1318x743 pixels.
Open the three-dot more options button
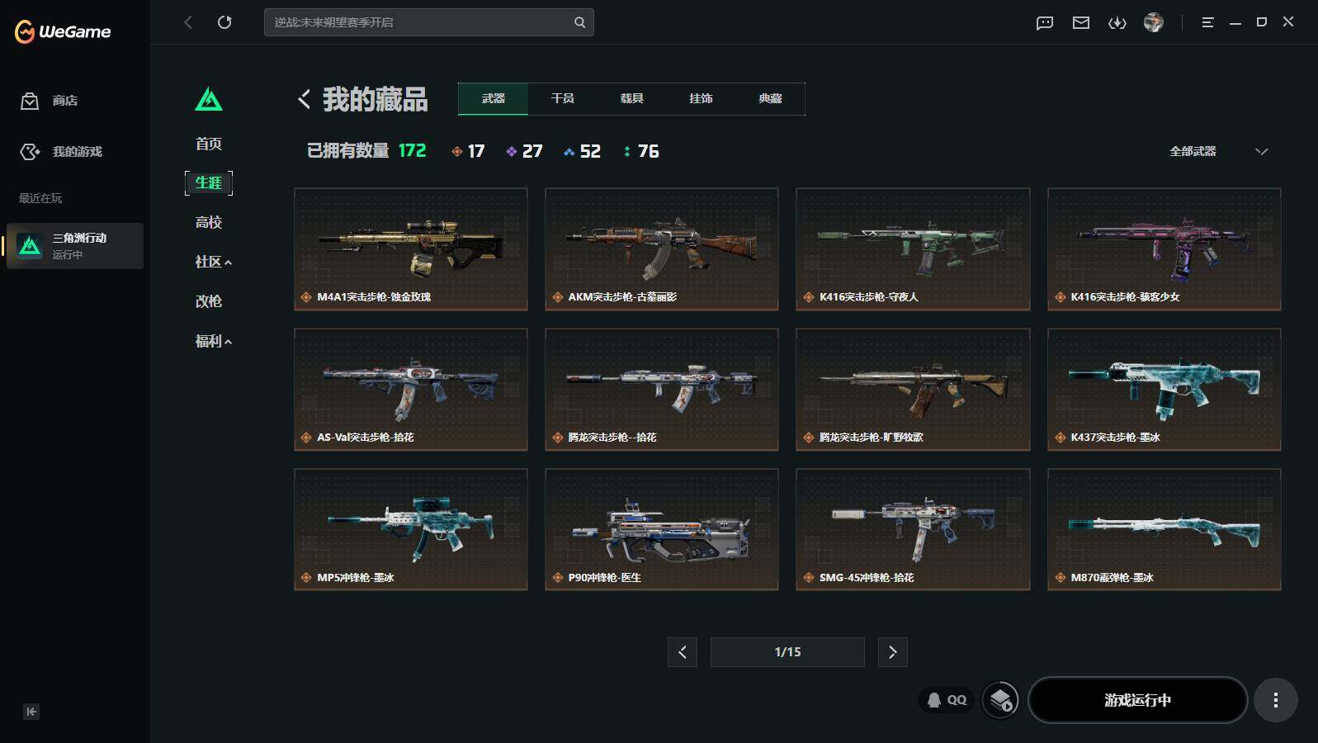coord(1276,700)
